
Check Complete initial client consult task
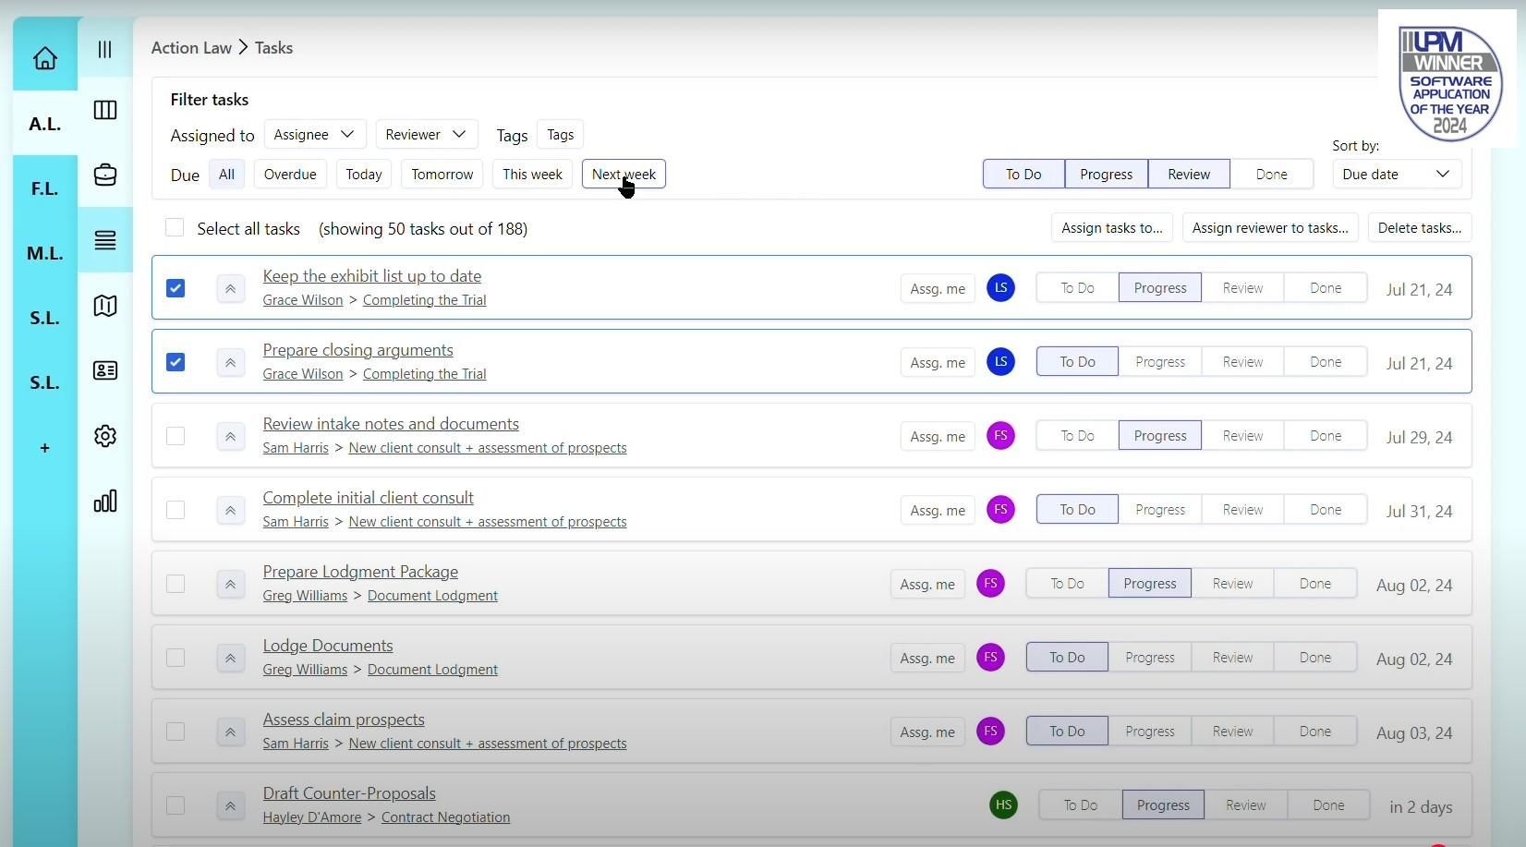coord(176,510)
